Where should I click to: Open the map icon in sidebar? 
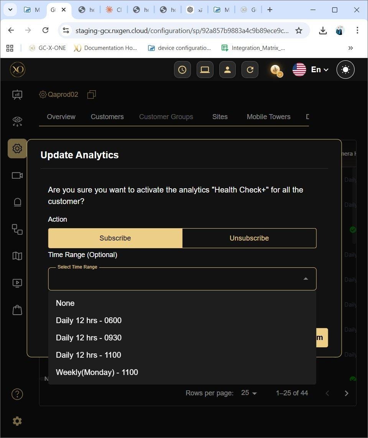[17, 256]
